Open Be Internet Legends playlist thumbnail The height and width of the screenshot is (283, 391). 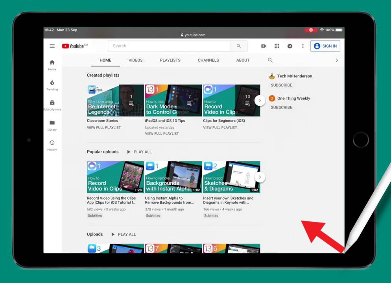(115, 100)
